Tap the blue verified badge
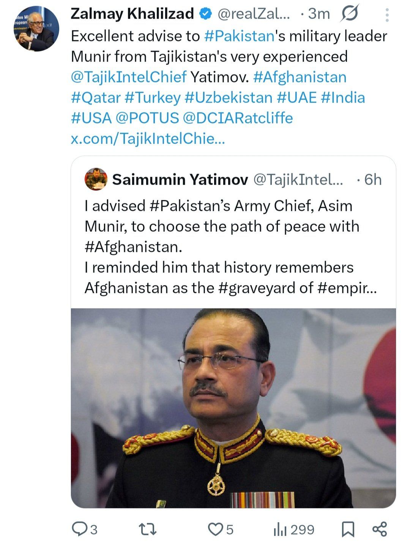This screenshot has height=547, width=410. pos(206,14)
